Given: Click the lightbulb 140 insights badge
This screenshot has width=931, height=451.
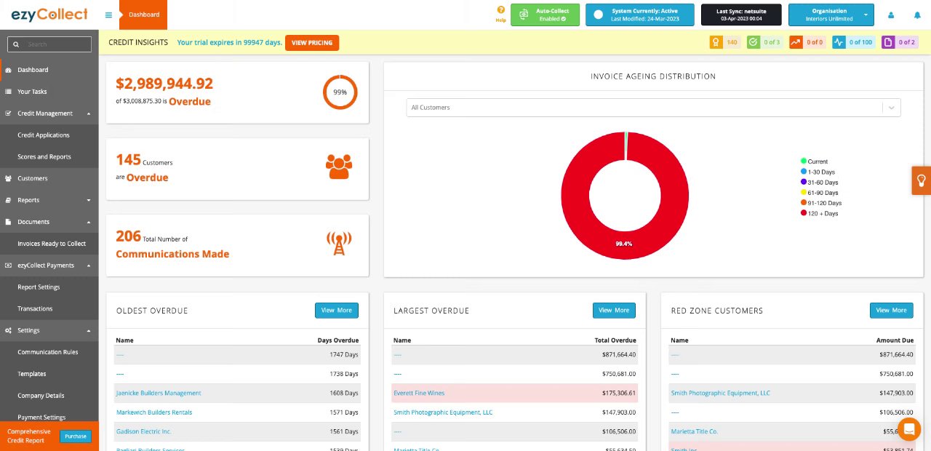Looking at the screenshot, I should coord(725,42).
